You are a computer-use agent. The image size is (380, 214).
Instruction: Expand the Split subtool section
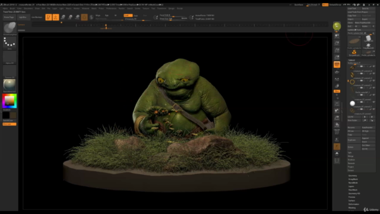tap(350, 153)
